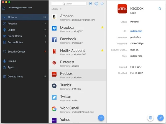Click the type filter icon in the toolbar
This screenshot has width=166, height=124.
click(96, 4)
